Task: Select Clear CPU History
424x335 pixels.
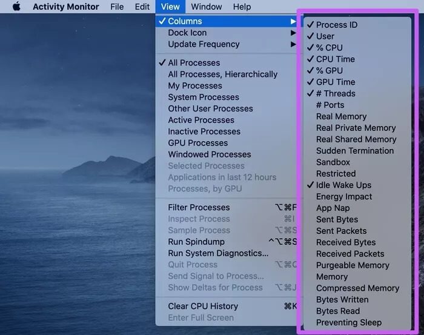Action: [203, 306]
